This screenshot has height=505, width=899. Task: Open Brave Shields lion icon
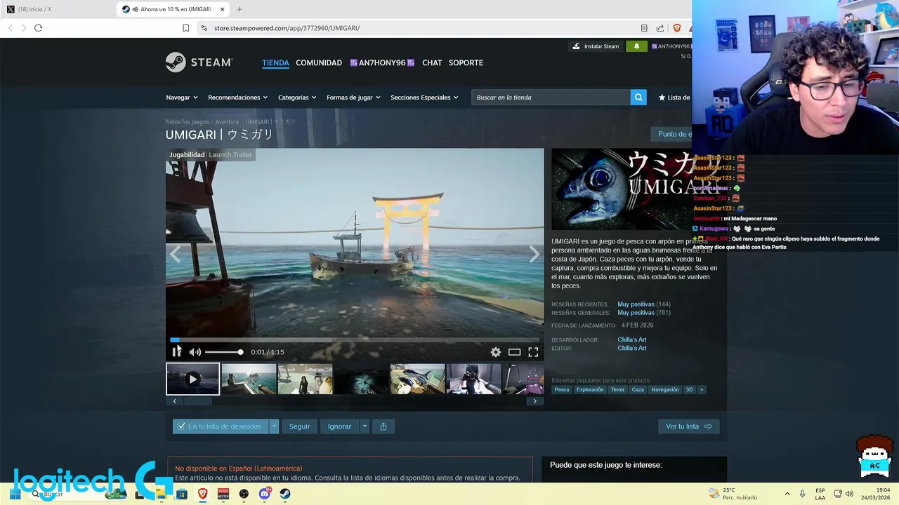coord(677,28)
